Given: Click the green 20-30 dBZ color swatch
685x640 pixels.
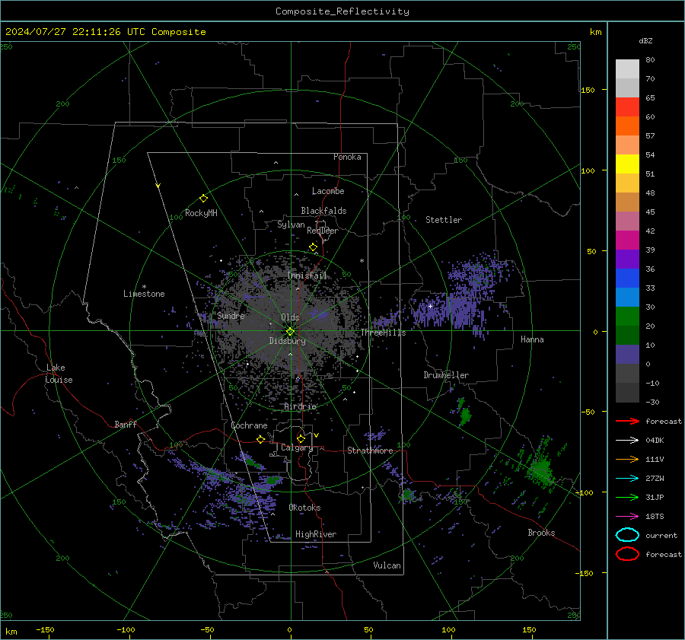Looking at the screenshot, I should [627, 317].
